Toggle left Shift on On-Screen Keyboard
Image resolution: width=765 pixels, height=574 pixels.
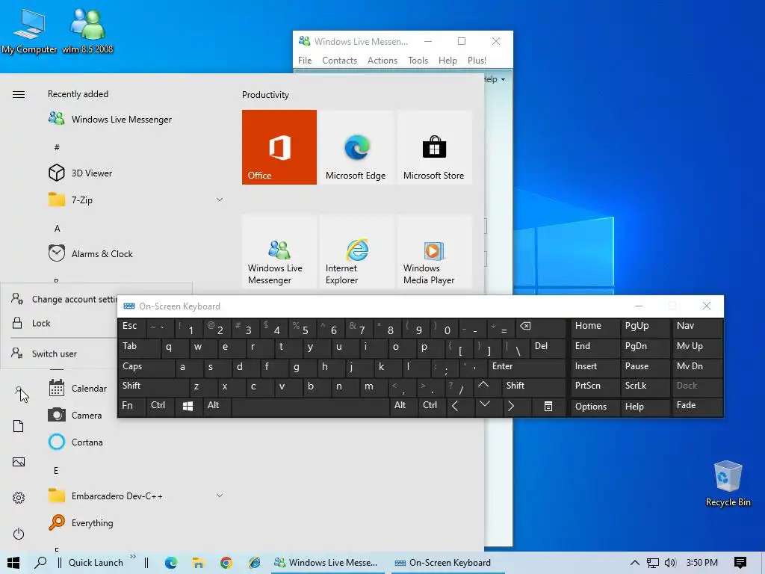152,386
